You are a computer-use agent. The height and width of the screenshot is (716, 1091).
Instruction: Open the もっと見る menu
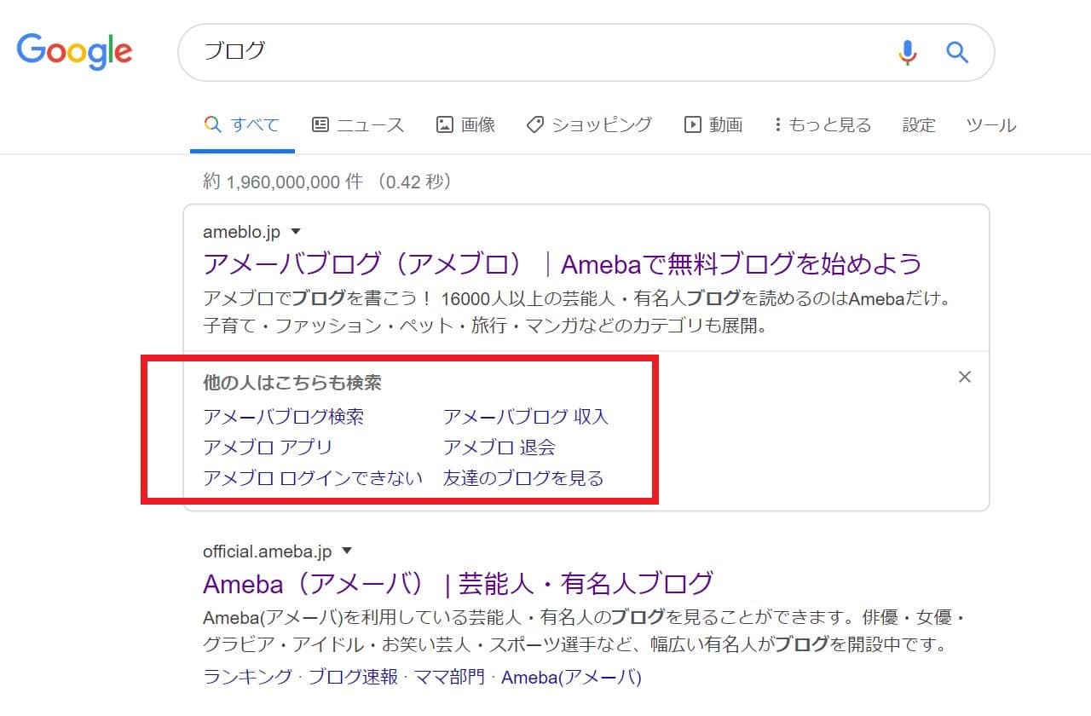[823, 125]
